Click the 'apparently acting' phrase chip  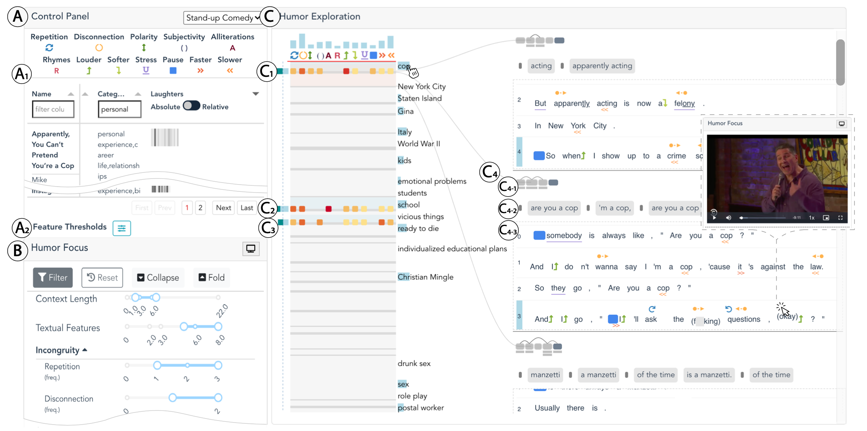click(x=602, y=66)
